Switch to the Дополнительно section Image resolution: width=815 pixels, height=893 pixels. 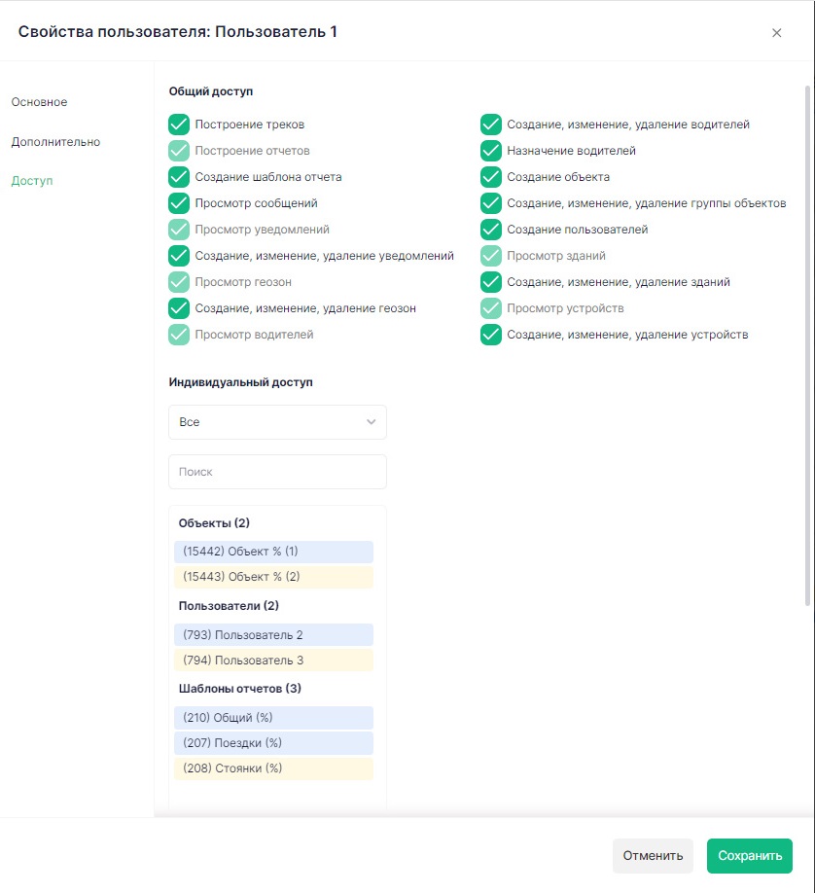(x=55, y=142)
